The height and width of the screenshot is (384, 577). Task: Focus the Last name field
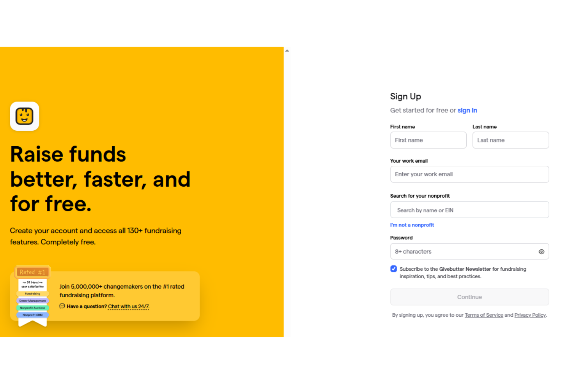click(x=510, y=140)
